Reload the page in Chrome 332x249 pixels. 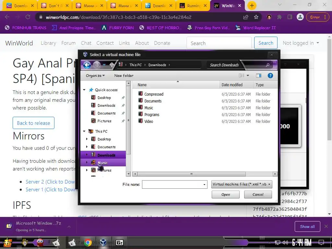pos(28,17)
